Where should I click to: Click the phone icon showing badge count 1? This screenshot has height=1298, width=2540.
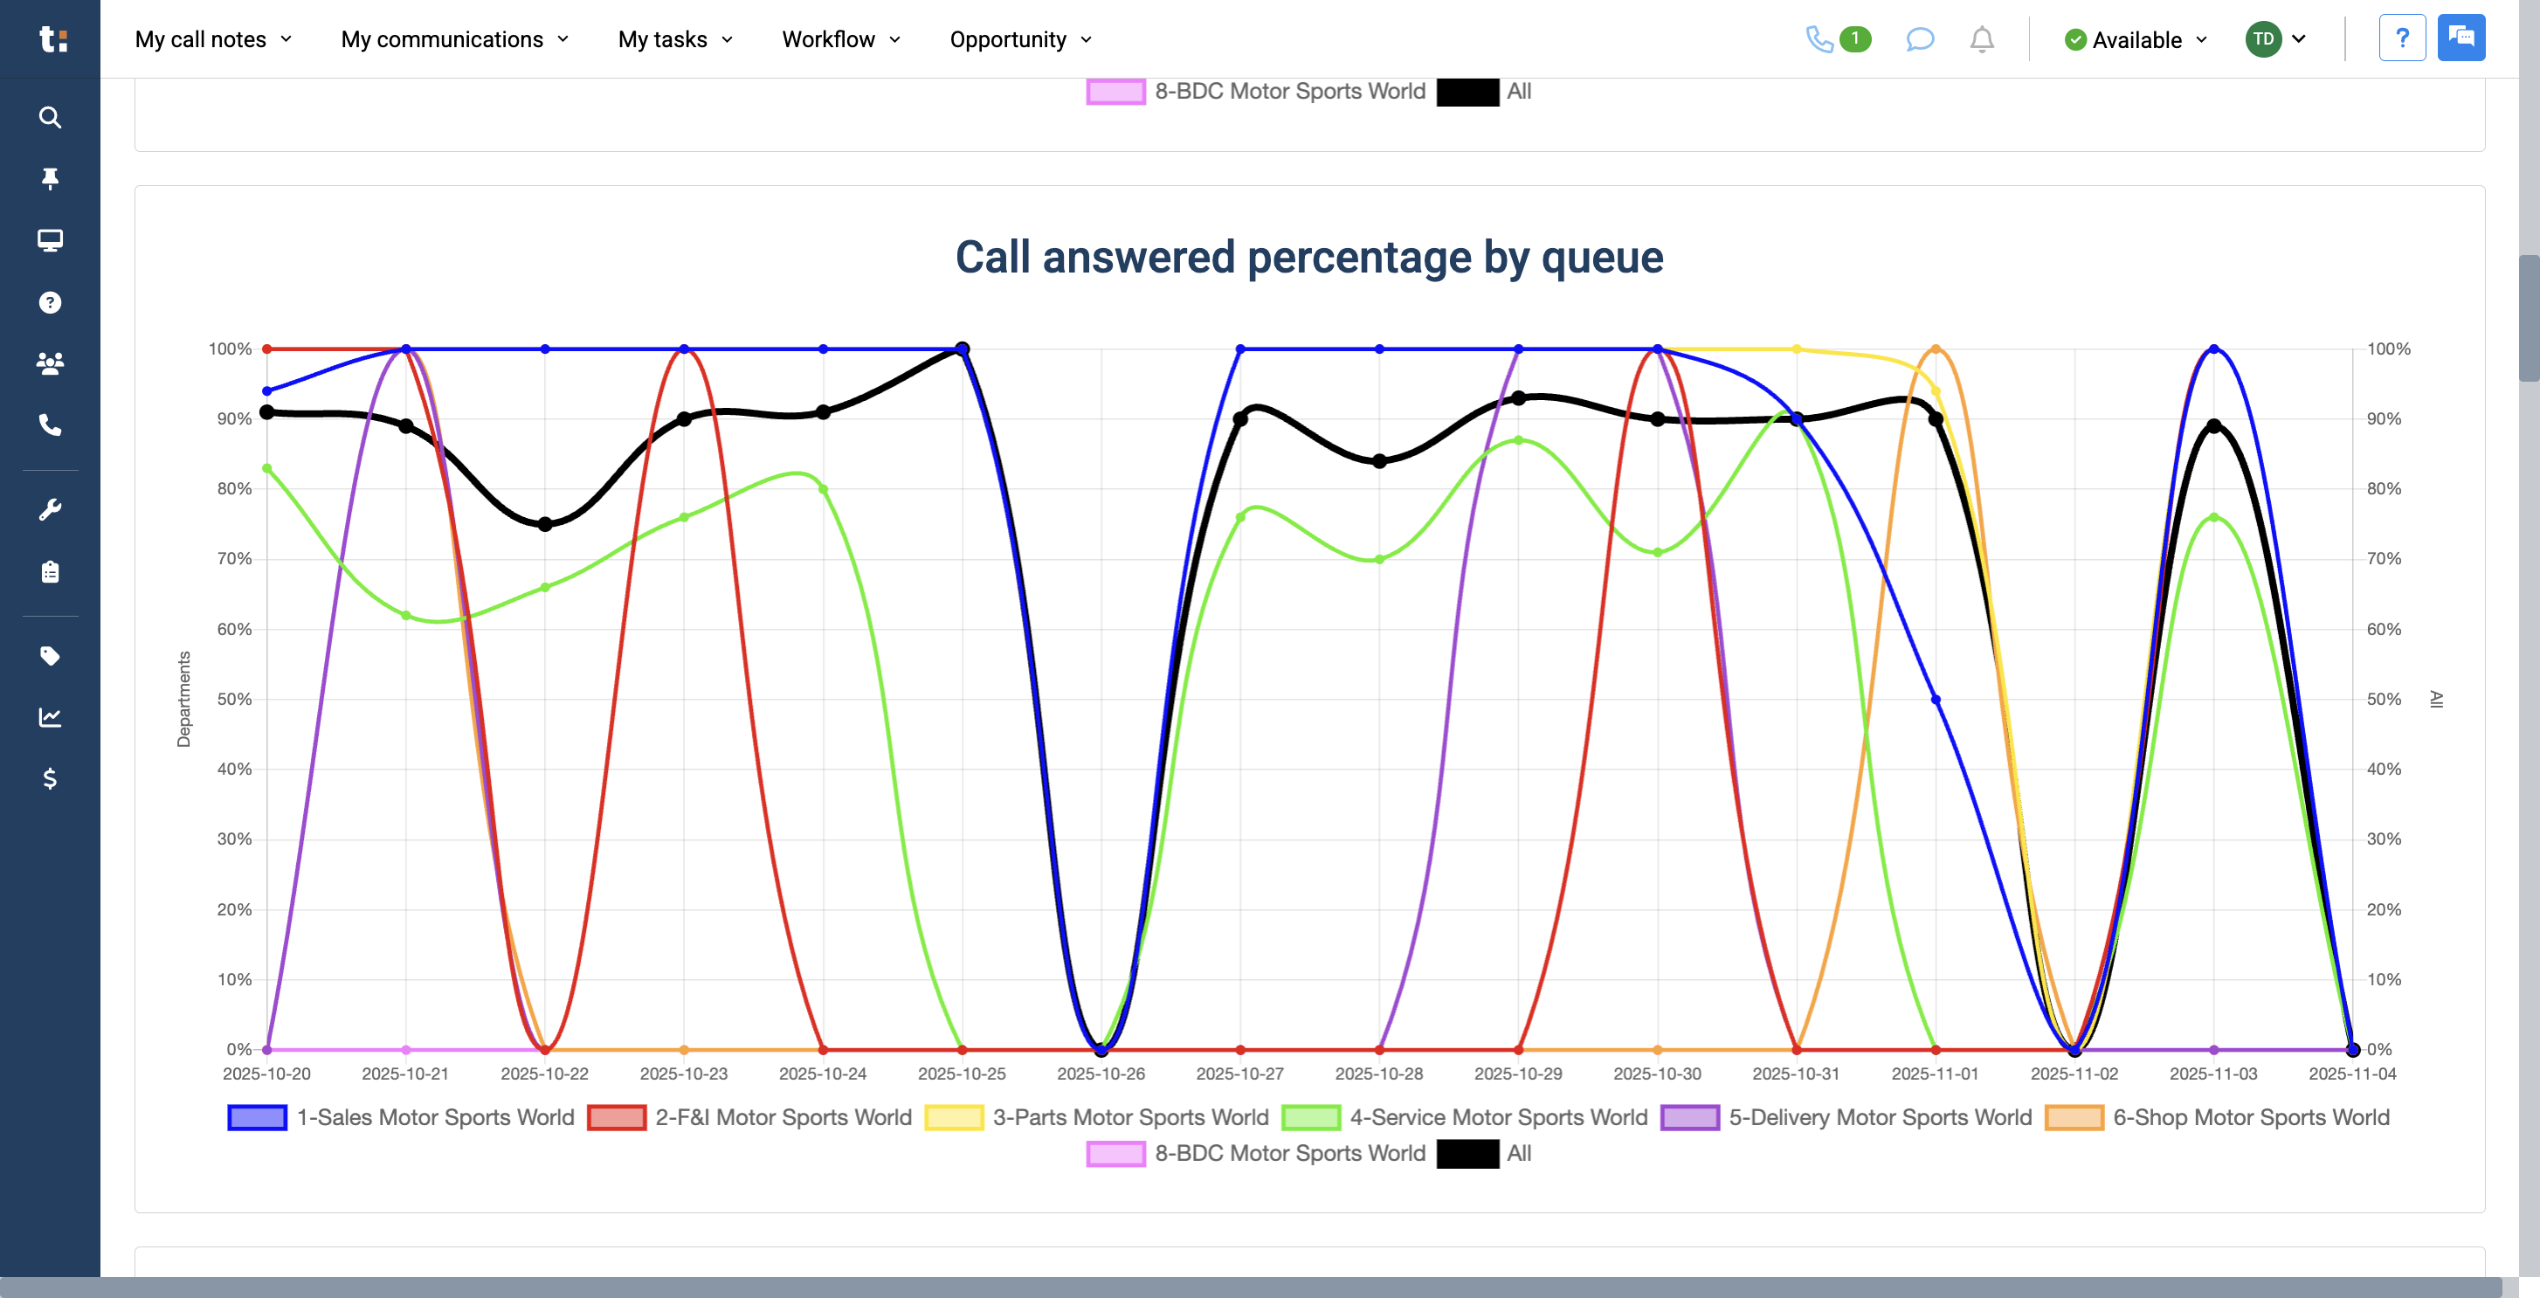pos(1836,39)
